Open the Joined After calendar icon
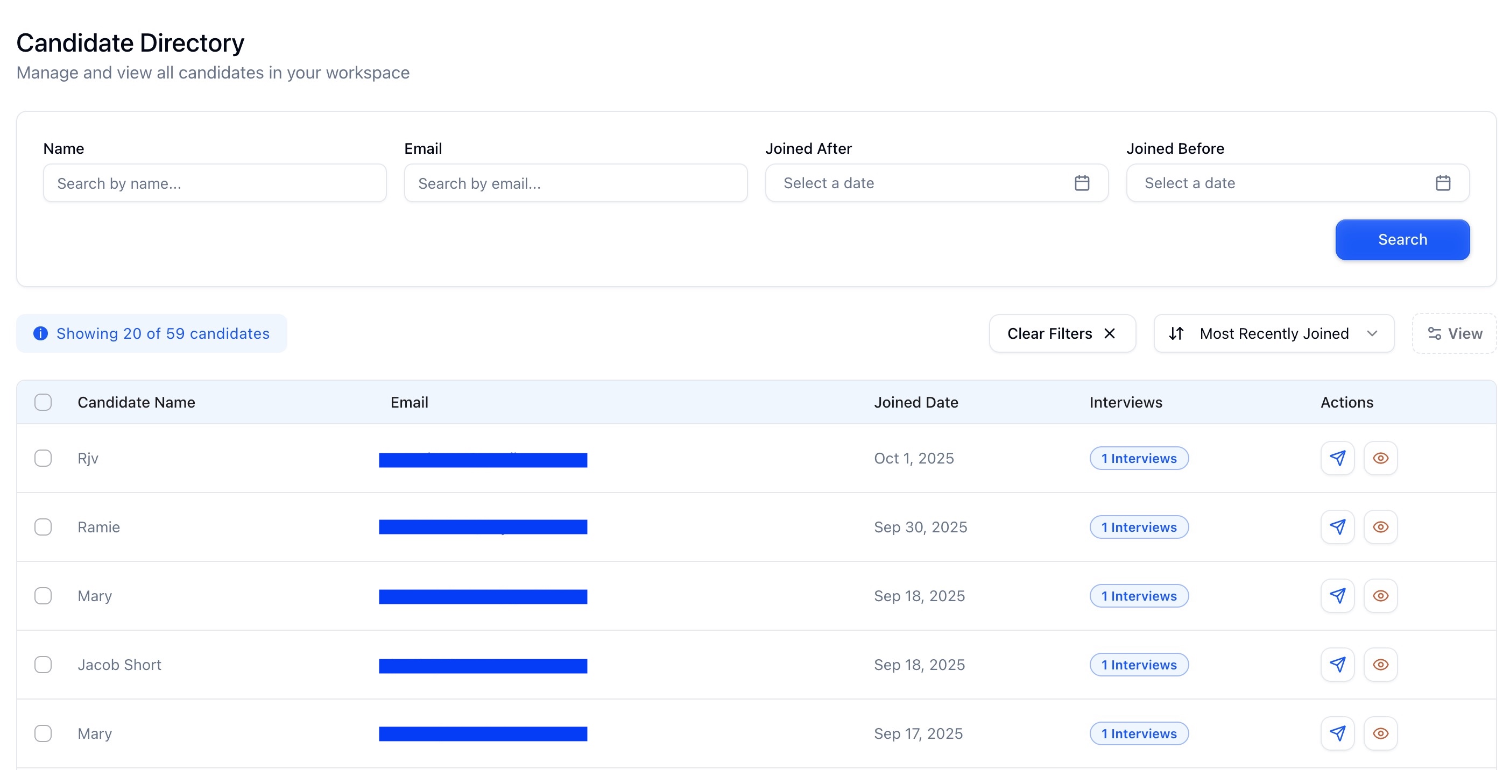The height and width of the screenshot is (770, 1510). click(x=1082, y=183)
